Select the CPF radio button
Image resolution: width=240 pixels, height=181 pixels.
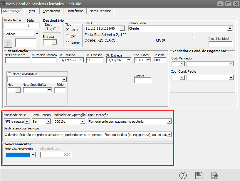(x=68, y=36)
